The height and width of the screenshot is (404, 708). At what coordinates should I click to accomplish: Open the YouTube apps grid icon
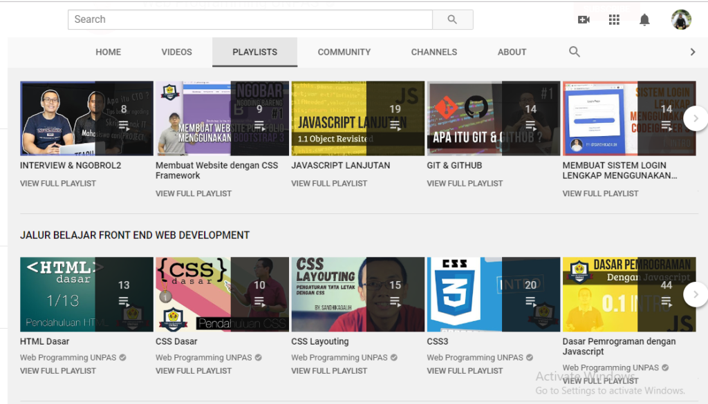pos(614,19)
